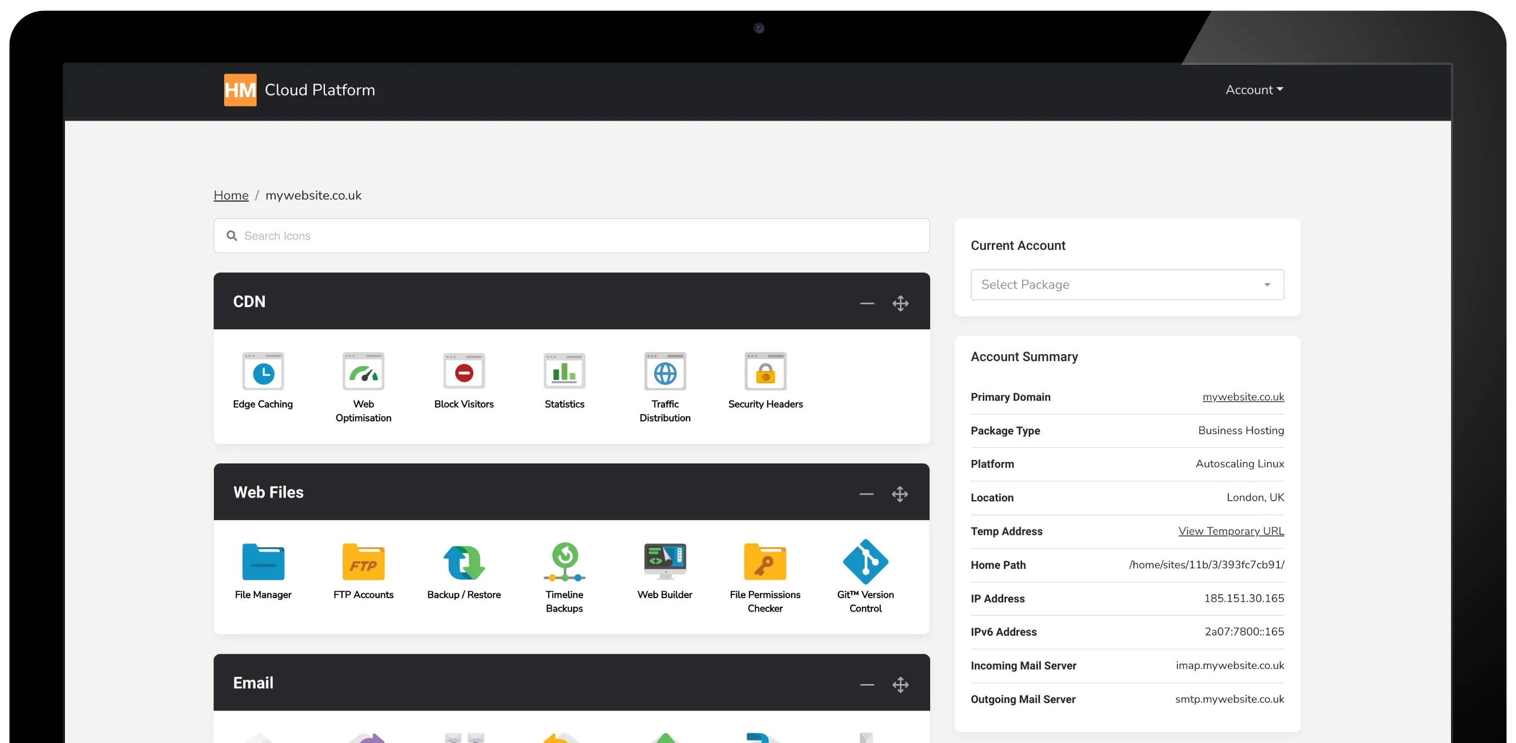1516x743 pixels.
Task: Collapse the Email section
Action: 866,684
